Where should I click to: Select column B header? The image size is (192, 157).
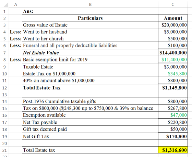pos(90,4)
